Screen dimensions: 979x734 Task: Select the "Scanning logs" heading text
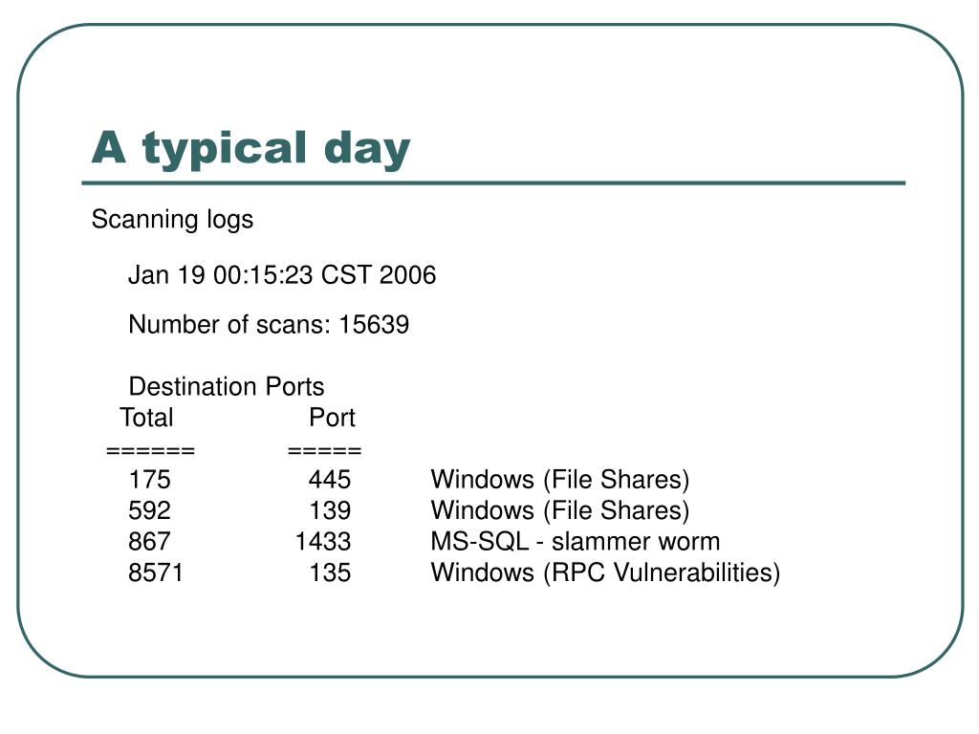[x=172, y=220]
